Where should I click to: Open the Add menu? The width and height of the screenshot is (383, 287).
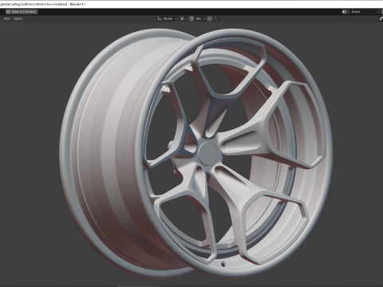(x=6, y=18)
